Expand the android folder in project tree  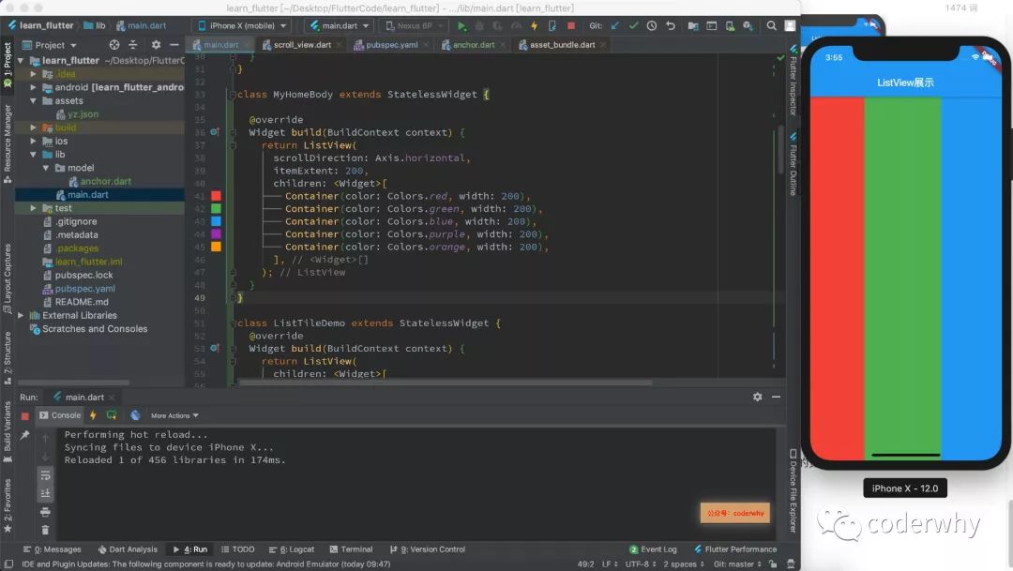(x=34, y=87)
